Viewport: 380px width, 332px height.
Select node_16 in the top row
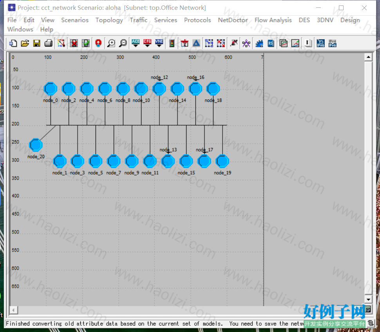(195, 88)
